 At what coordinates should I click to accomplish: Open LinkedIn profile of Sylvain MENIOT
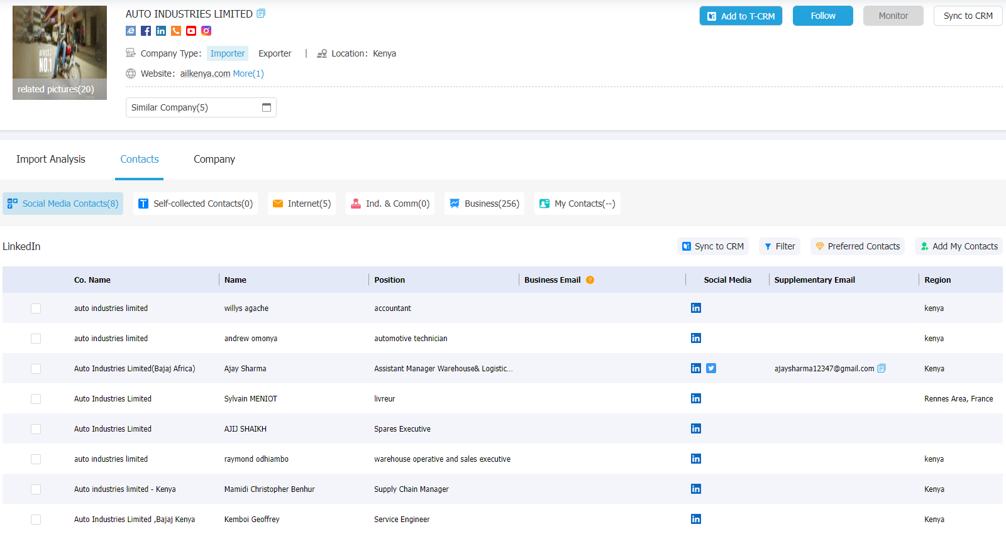tap(696, 398)
